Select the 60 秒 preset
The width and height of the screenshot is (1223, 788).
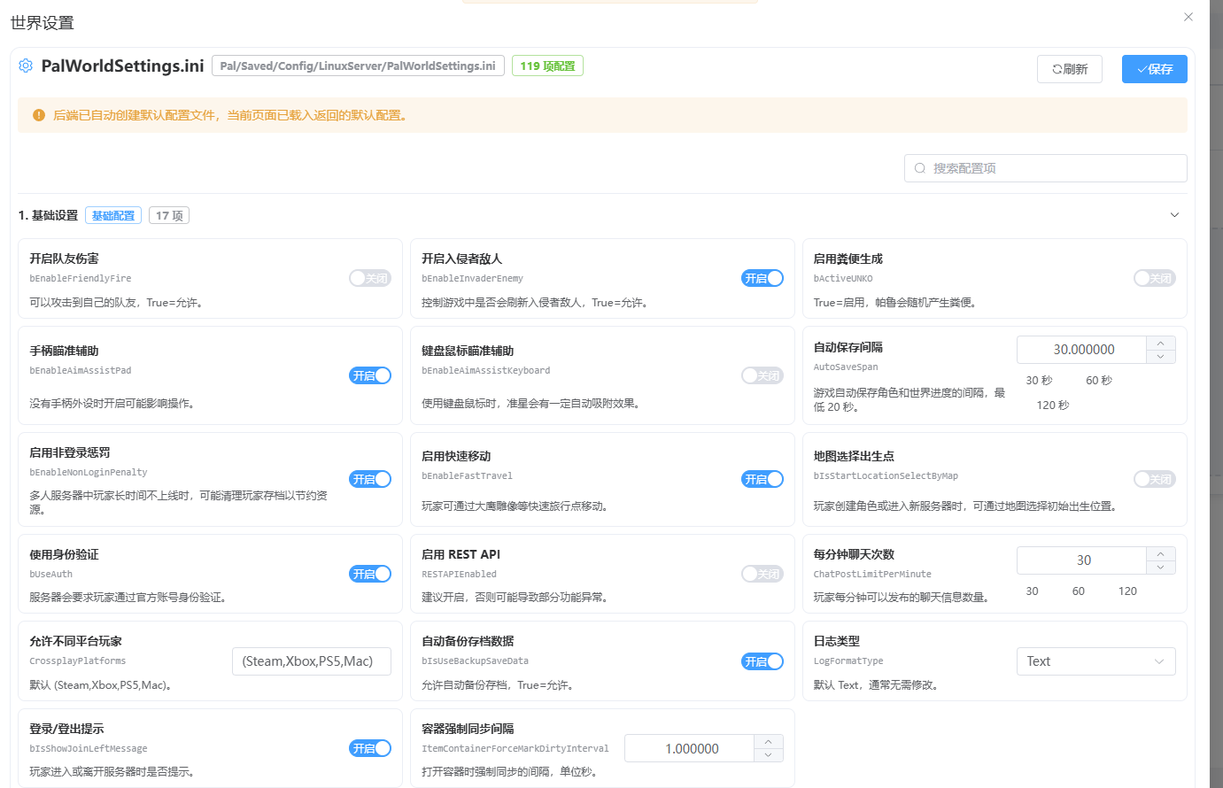[1099, 381]
